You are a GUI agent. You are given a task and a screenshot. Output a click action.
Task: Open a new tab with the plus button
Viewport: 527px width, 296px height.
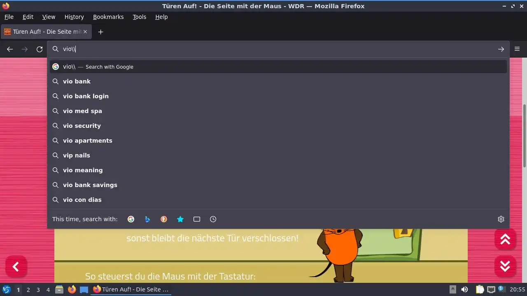coord(100,32)
